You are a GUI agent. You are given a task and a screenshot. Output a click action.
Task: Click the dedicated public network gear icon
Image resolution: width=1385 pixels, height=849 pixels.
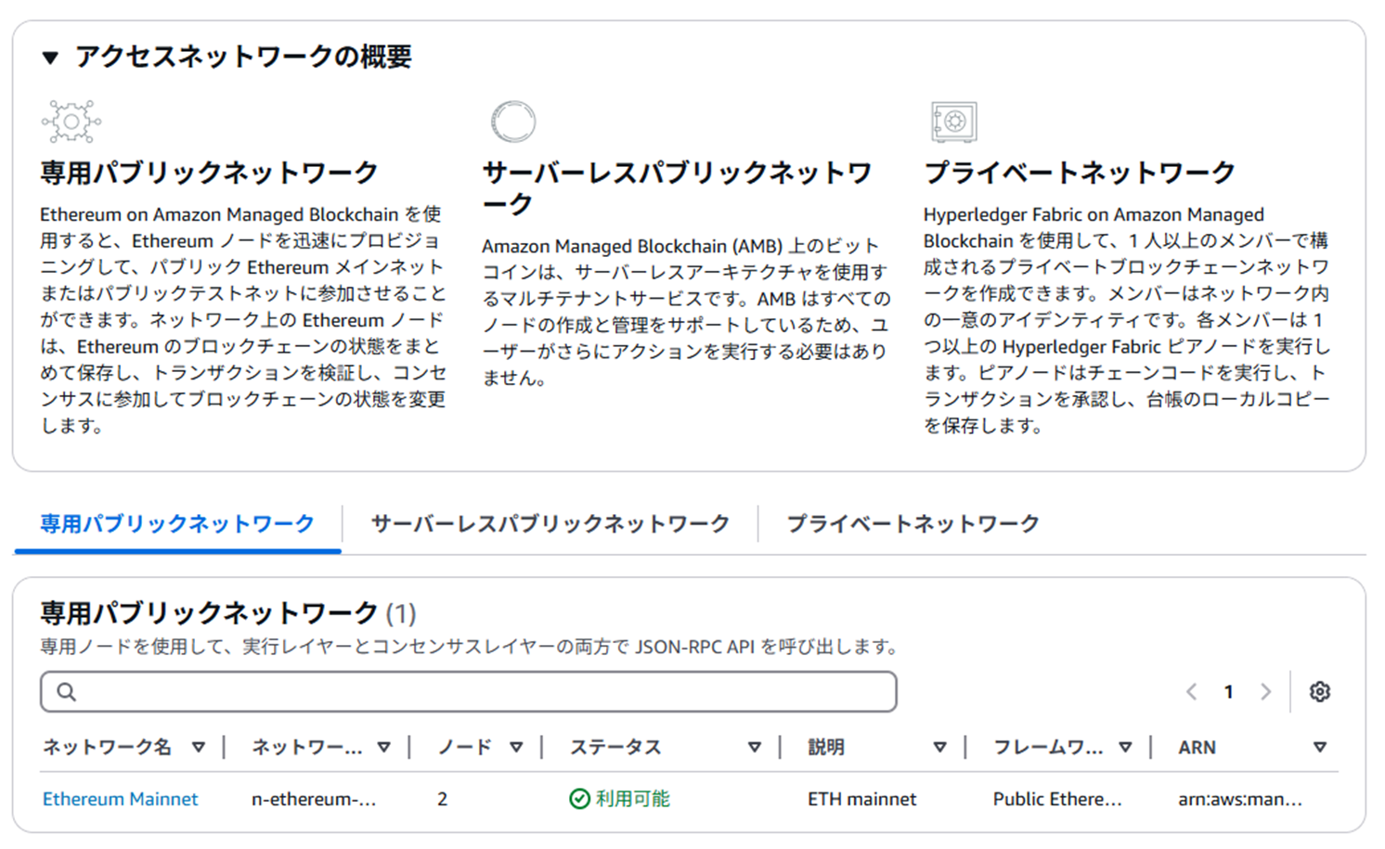pyautogui.click(x=71, y=122)
